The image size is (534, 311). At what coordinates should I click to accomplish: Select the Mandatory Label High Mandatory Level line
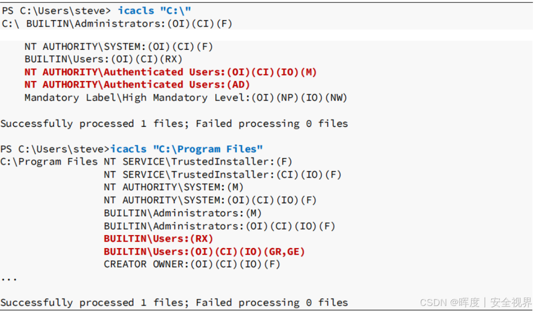[186, 98]
